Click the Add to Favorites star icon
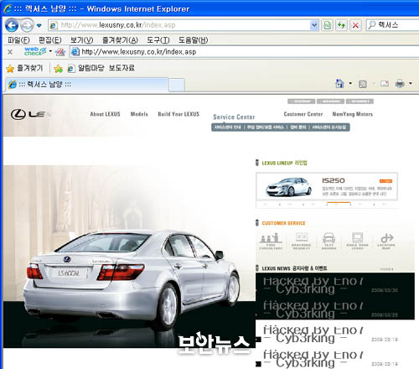Viewport: 419px width, 369px height. [x=59, y=68]
